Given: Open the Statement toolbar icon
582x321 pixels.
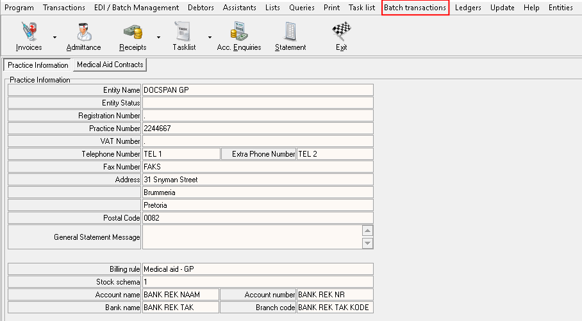Looking at the screenshot, I should [x=290, y=36].
